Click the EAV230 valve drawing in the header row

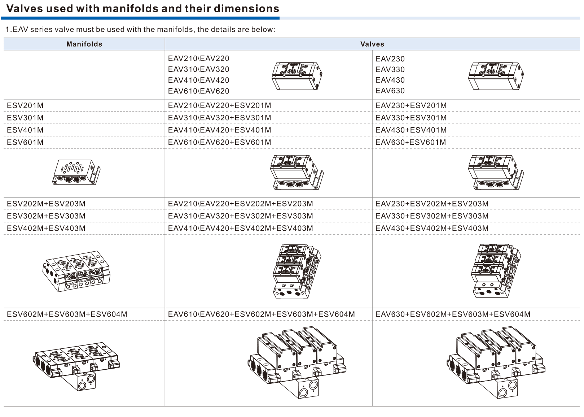[496, 76]
